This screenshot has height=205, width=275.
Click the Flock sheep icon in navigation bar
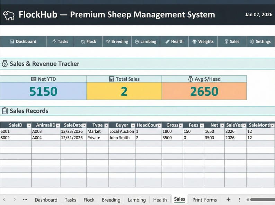(x=83, y=42)
